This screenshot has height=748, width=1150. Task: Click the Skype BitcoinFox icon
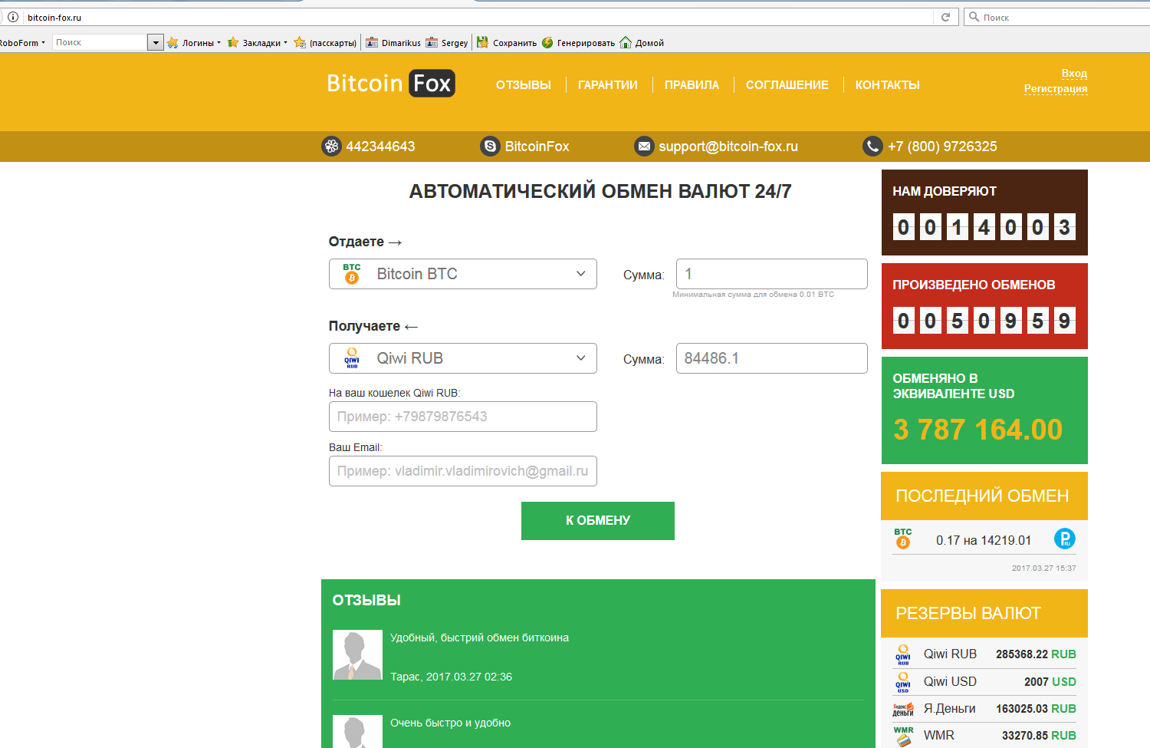(490, 146)
